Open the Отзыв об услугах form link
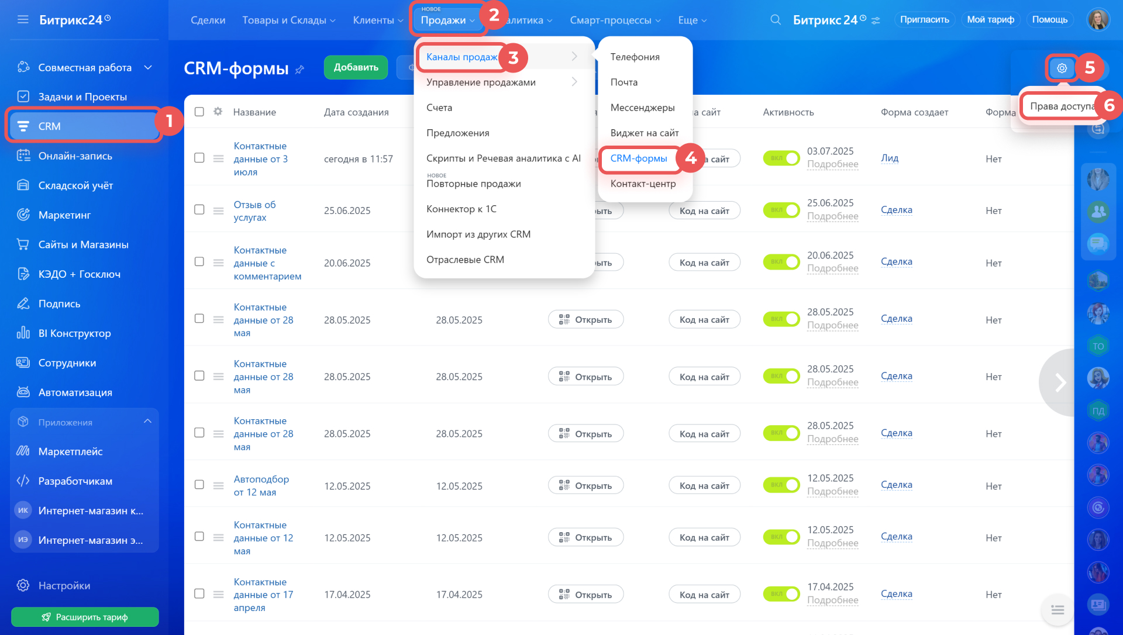 click(x=254, y=211)
